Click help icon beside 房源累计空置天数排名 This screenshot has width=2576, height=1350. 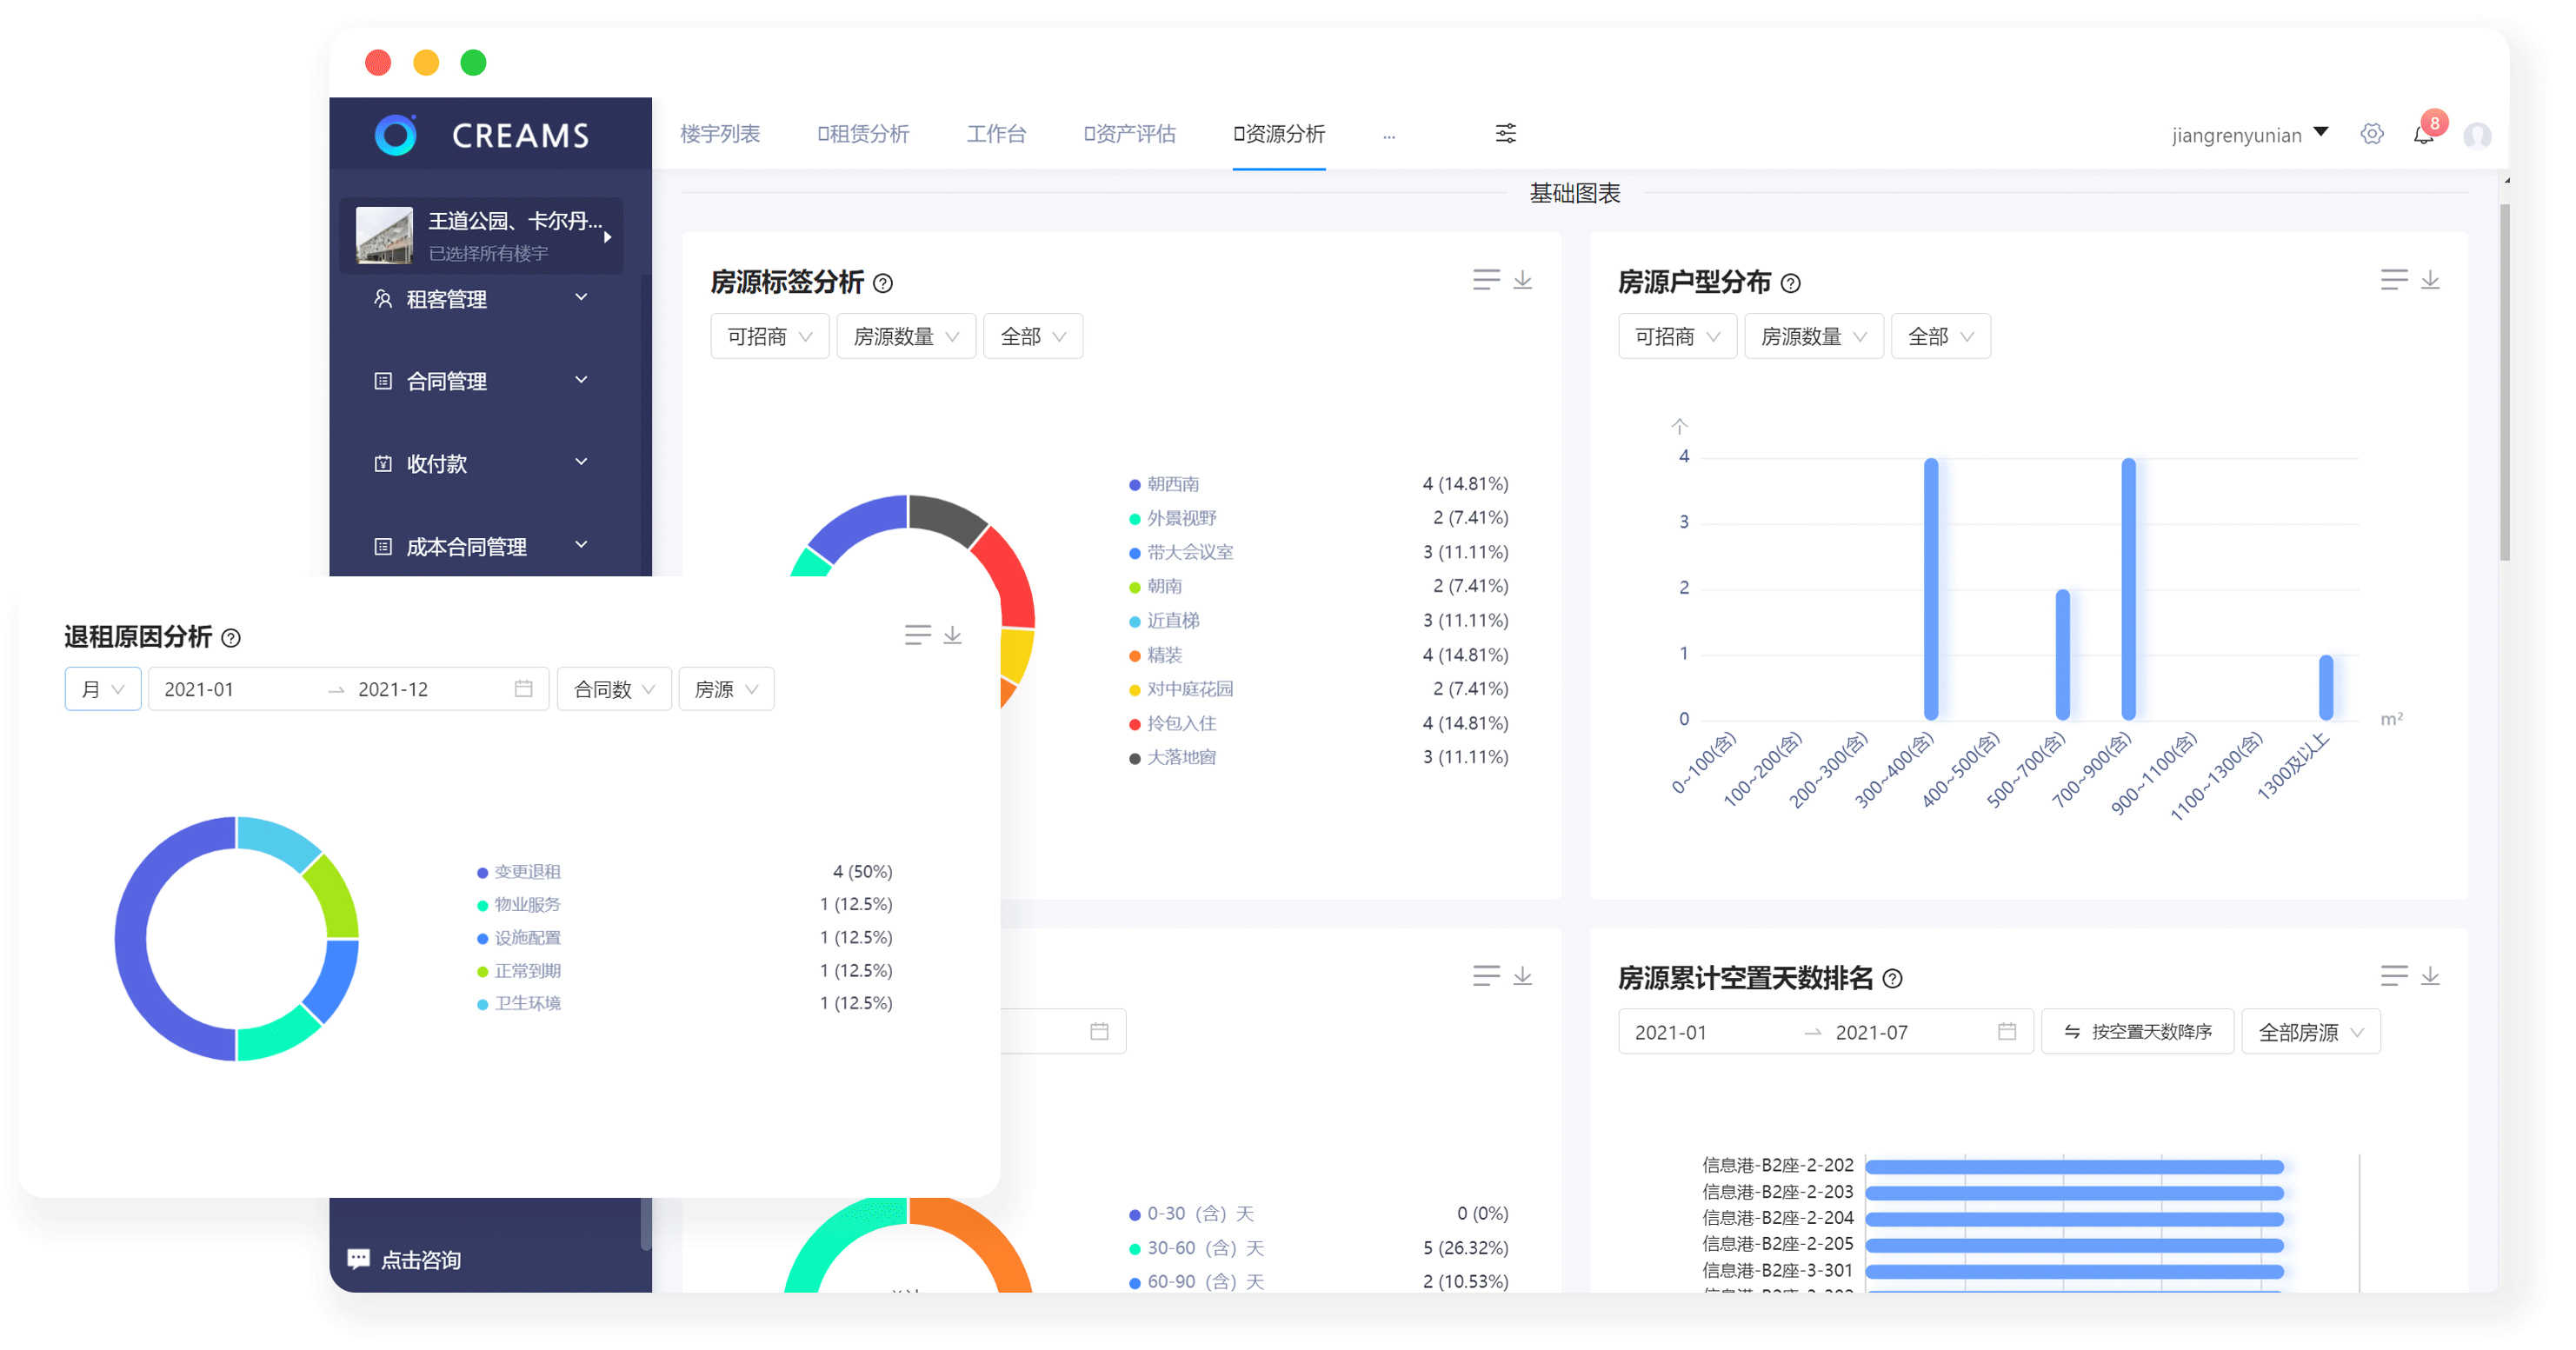pyautogui.click(x=1892, y=979)
